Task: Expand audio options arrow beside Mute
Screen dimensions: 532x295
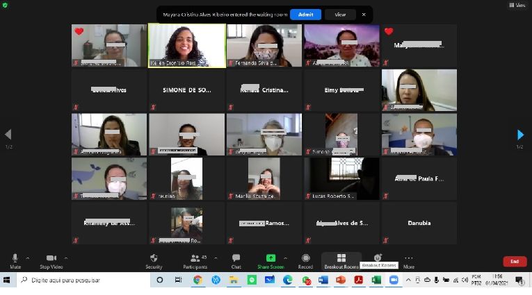Action: [x=26, y=257]
